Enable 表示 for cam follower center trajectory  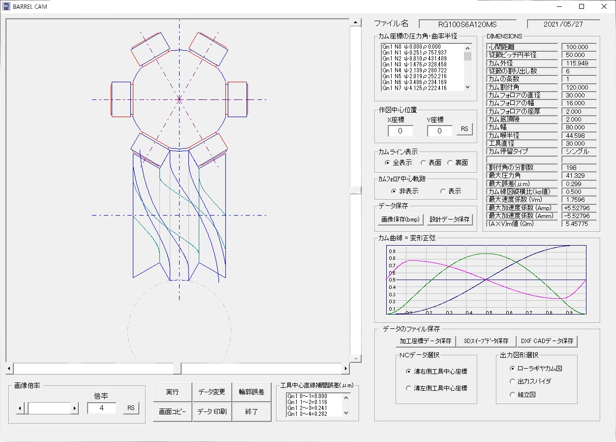point(443,191)
